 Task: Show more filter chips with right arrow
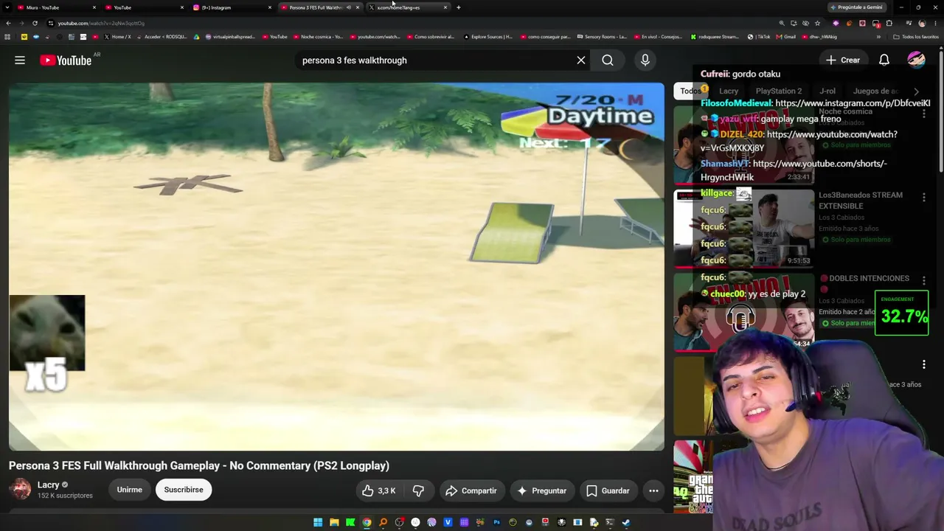[917, 91]
